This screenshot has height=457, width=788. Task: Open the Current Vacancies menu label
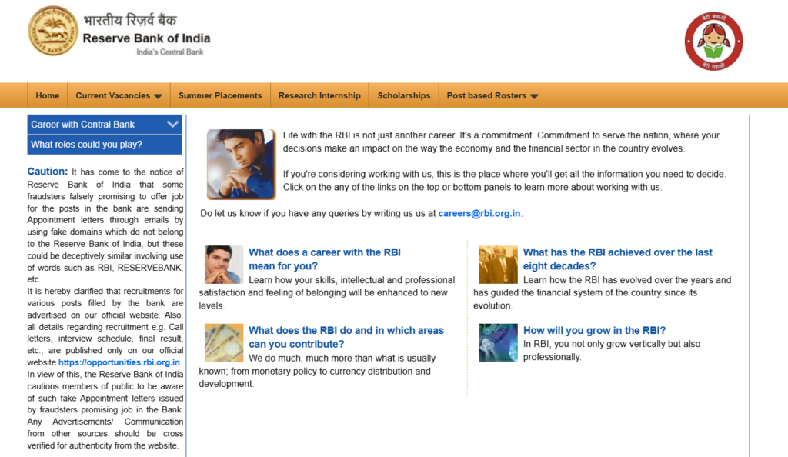click(x=112, y=95)
